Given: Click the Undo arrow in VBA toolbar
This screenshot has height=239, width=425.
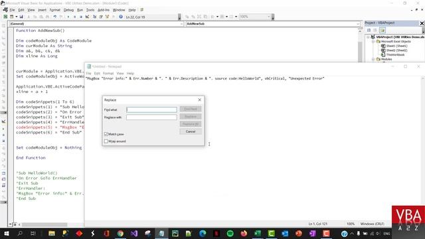Looking at the screenshot, I should [54, 17].
